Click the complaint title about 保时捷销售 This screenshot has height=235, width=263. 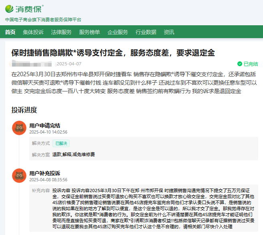click(113, 53)
